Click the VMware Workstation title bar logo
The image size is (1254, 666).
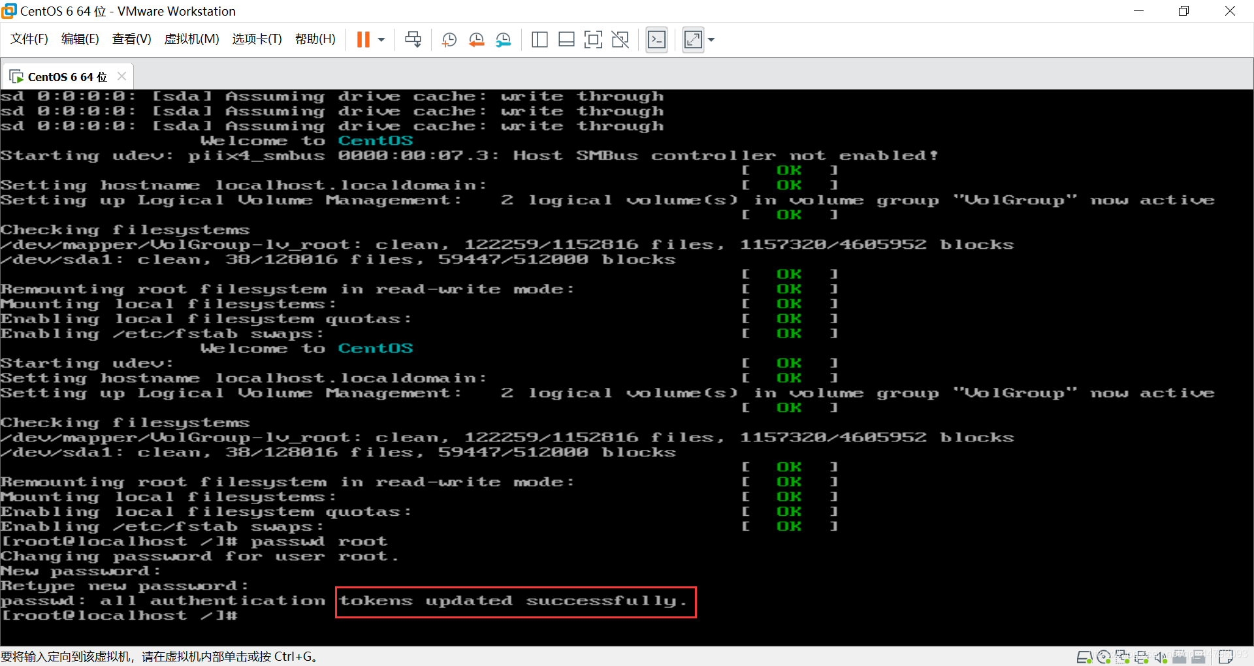coord(9,11)
